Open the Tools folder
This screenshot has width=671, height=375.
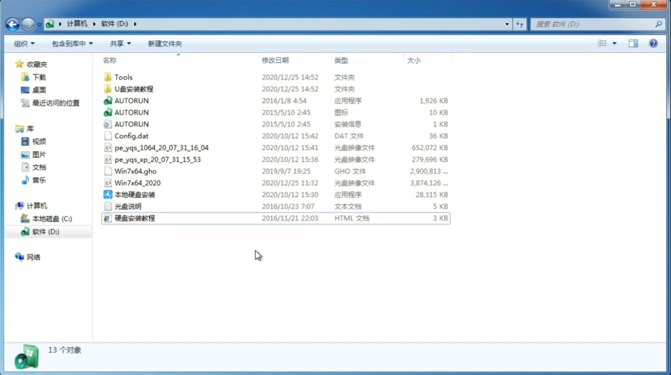point(123,77)
